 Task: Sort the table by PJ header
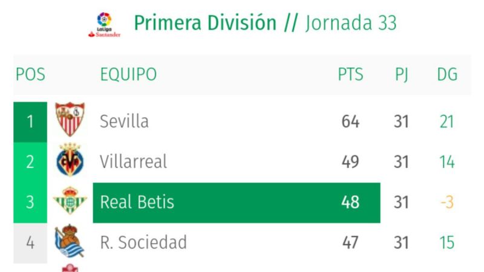(401, 75)
